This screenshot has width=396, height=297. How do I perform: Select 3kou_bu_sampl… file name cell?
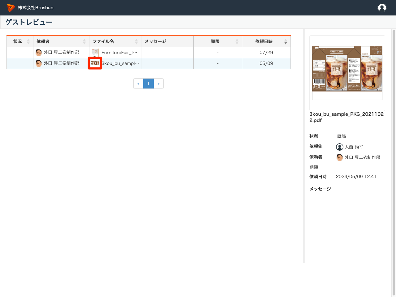click(x=121, y=63)
